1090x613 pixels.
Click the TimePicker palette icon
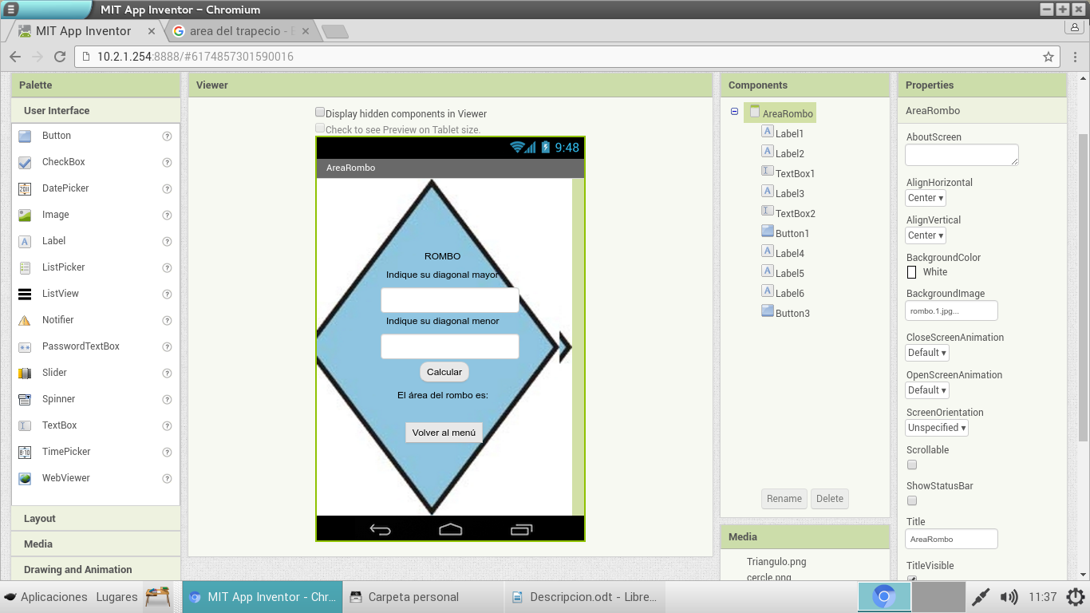[26, 452]
